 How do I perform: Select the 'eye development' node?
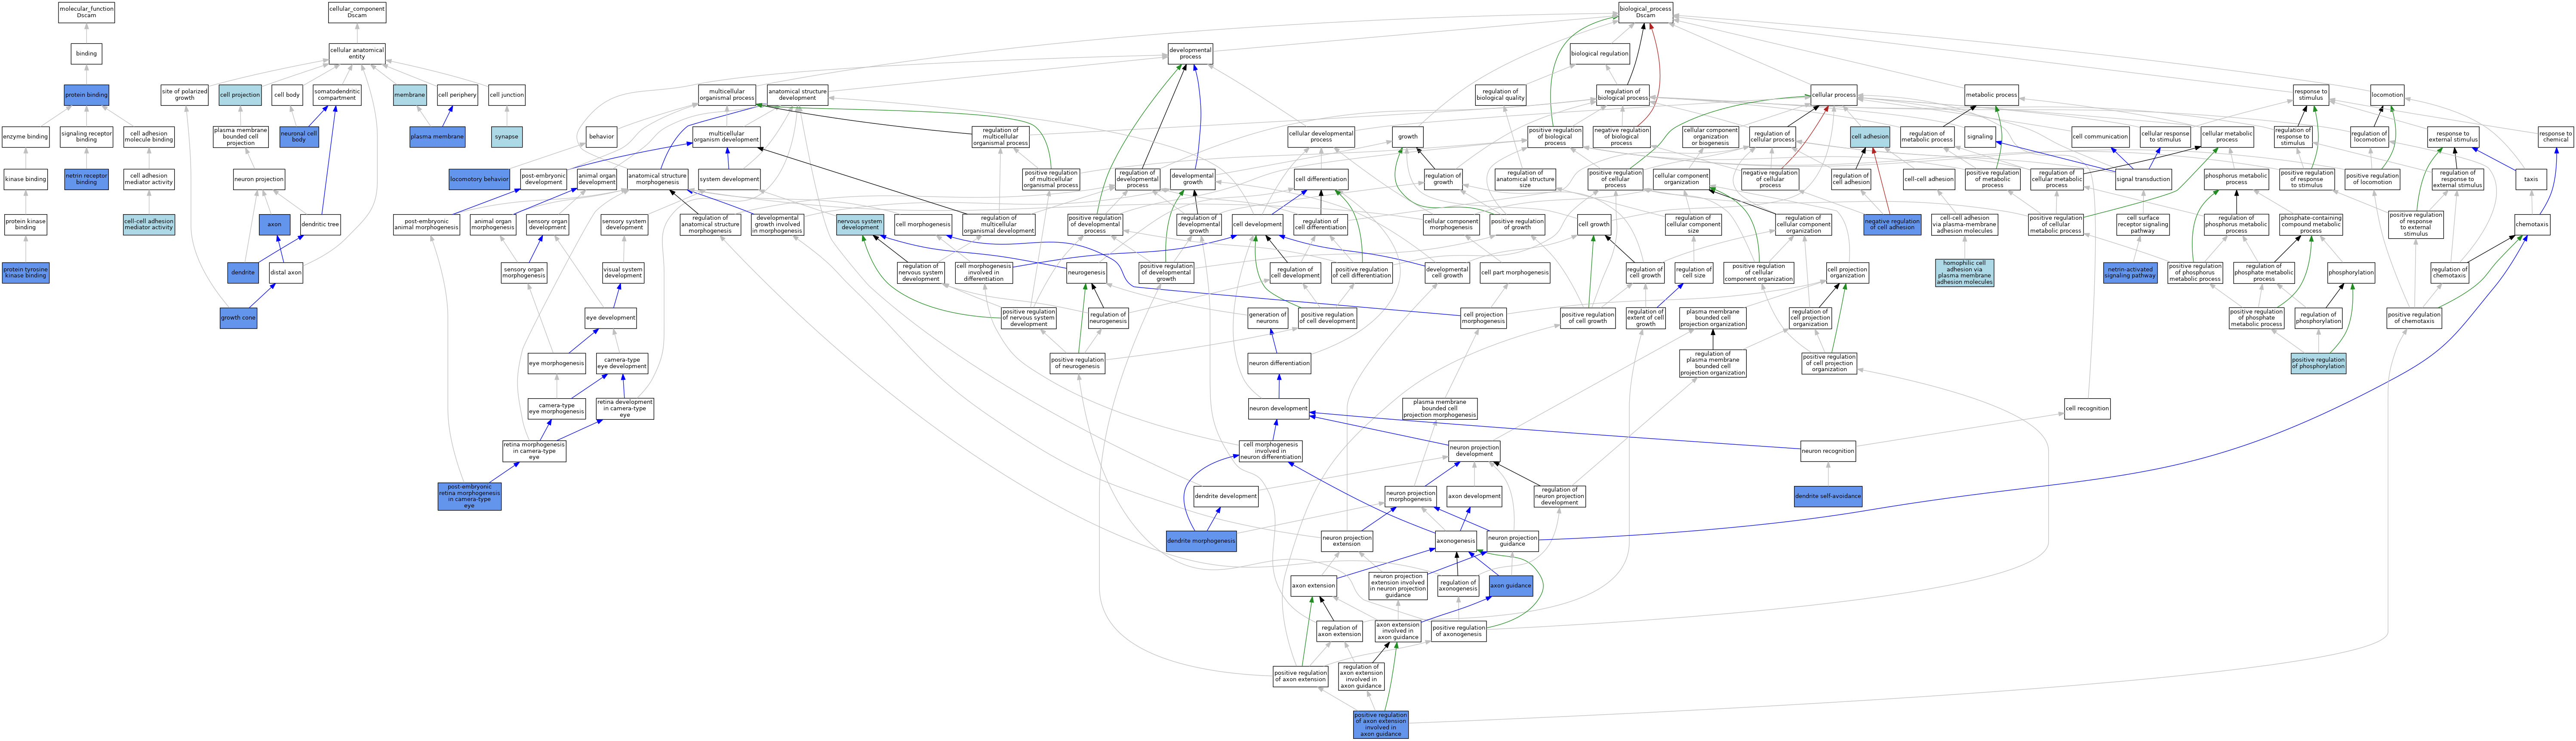(611, 318)
